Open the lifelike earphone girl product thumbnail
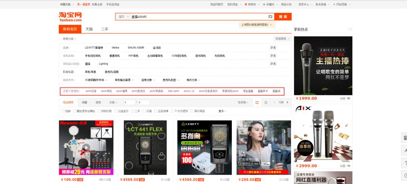The image size is (407, 184). [x=264, y=148]
